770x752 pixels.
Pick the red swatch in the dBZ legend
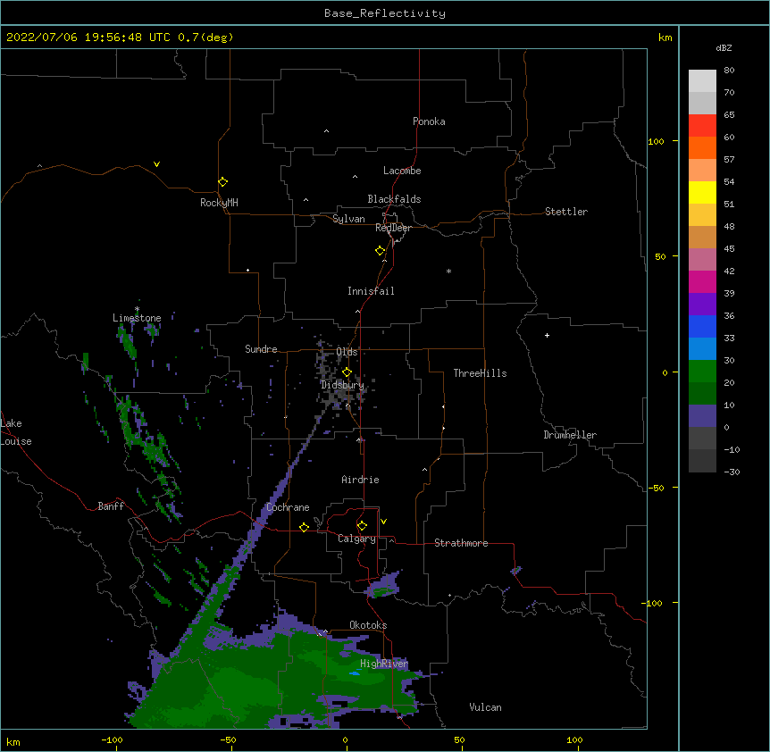[702, 126]
